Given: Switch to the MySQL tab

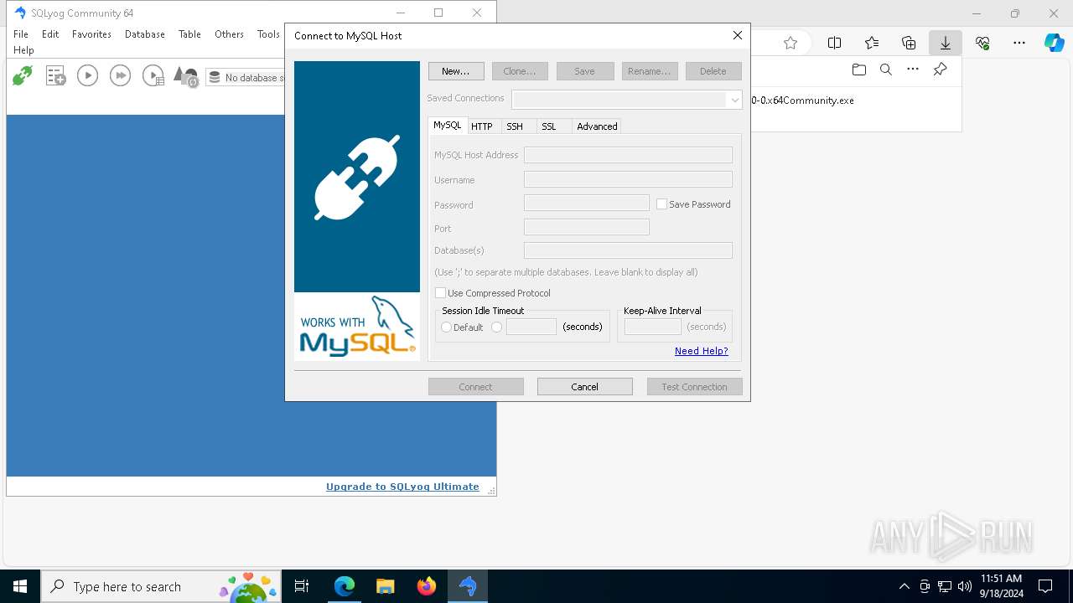Looking at the screenshot, I should point(448,125).
